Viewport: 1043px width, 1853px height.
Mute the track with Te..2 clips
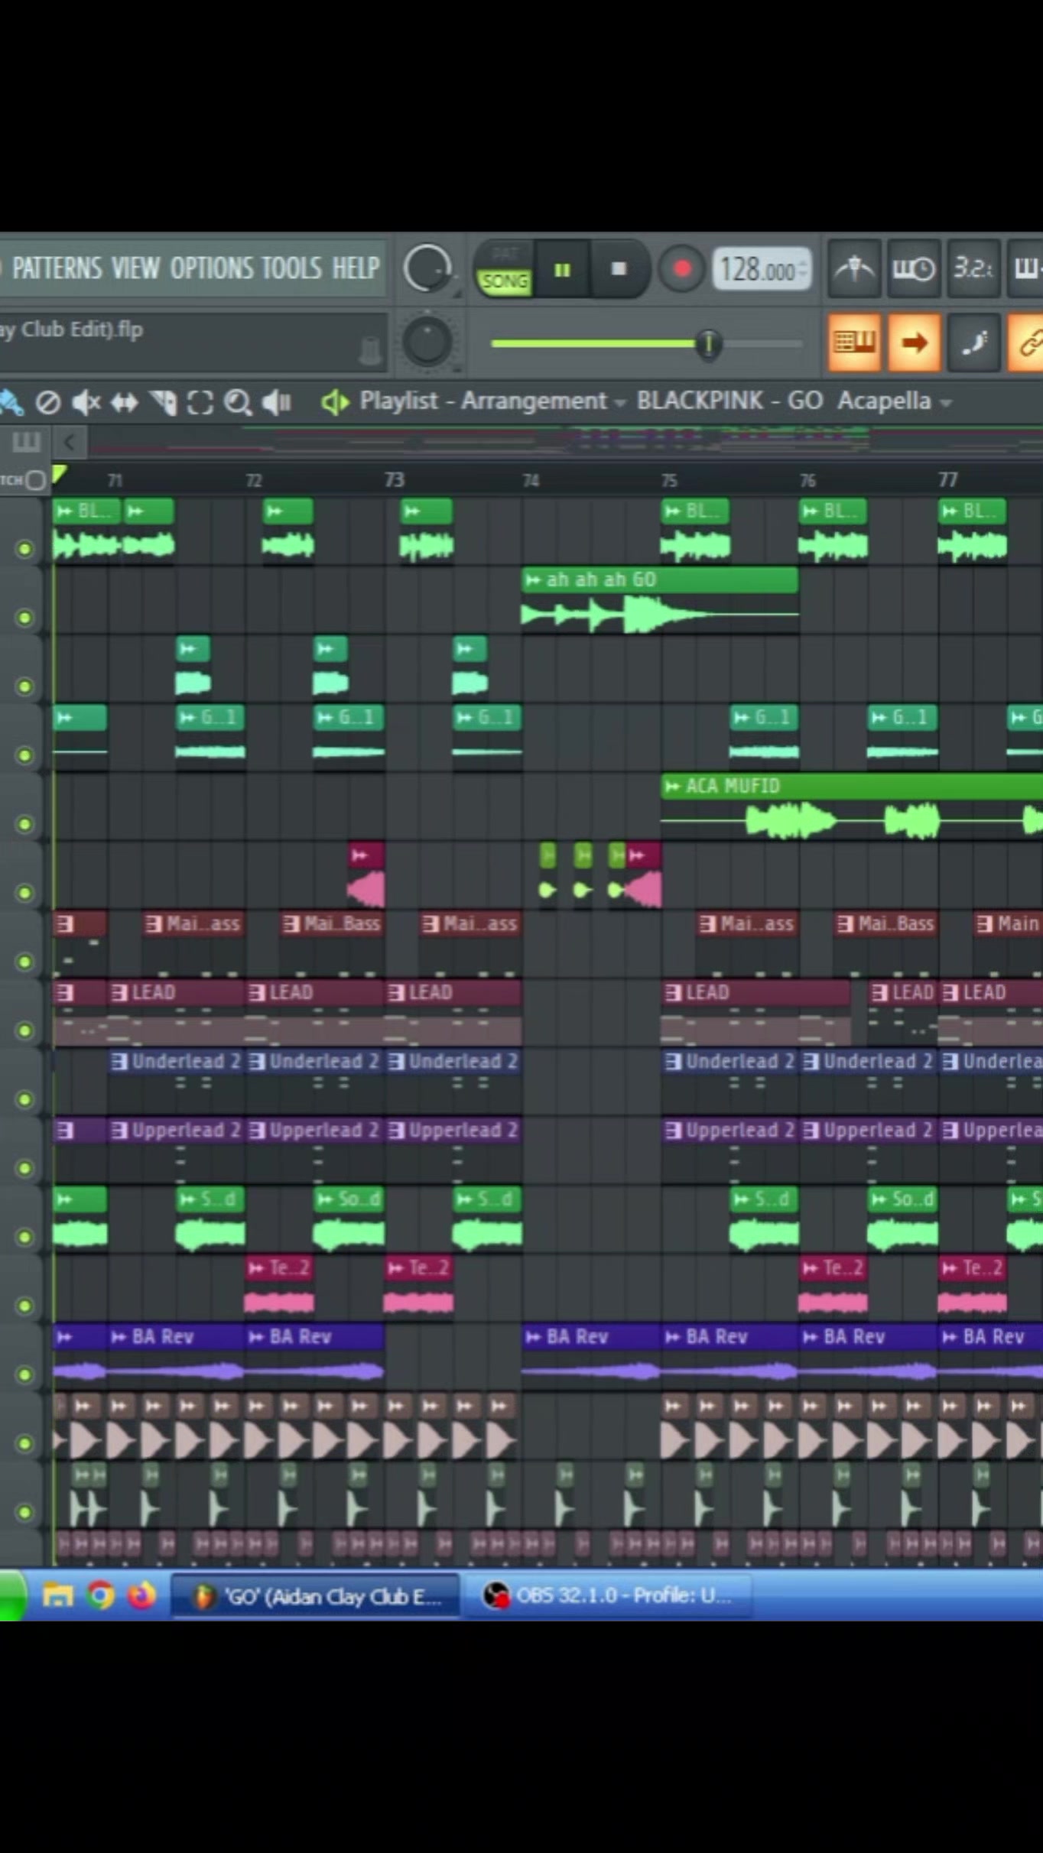click(25, 1305)
